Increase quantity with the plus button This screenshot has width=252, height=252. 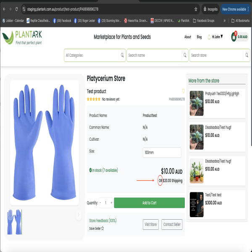tap(111, 203)
